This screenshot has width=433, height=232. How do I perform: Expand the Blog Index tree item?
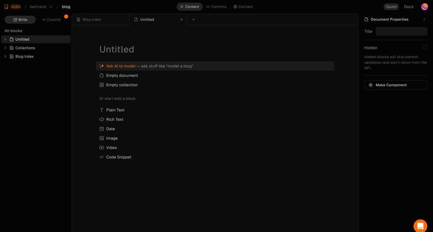point(5,57)
